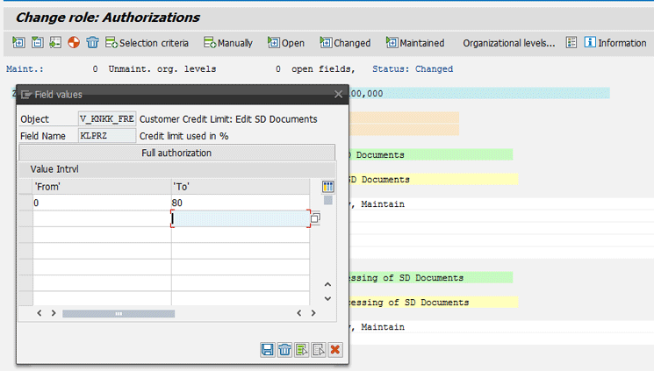Select the row selector for the 0–80 row
Viewport: 654px width, 371px height.
25,203
